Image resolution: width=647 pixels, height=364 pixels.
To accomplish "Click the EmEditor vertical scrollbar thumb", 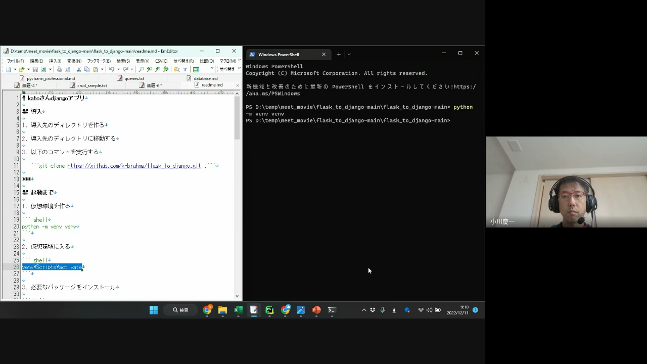I will 237,119.
